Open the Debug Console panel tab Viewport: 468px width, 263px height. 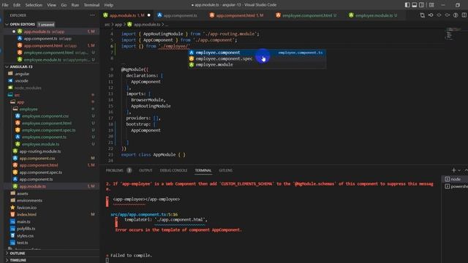173,170
